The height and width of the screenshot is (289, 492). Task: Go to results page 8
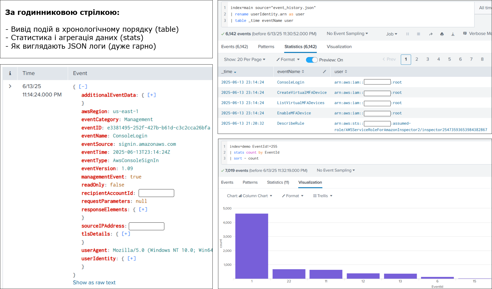point(482,59)
